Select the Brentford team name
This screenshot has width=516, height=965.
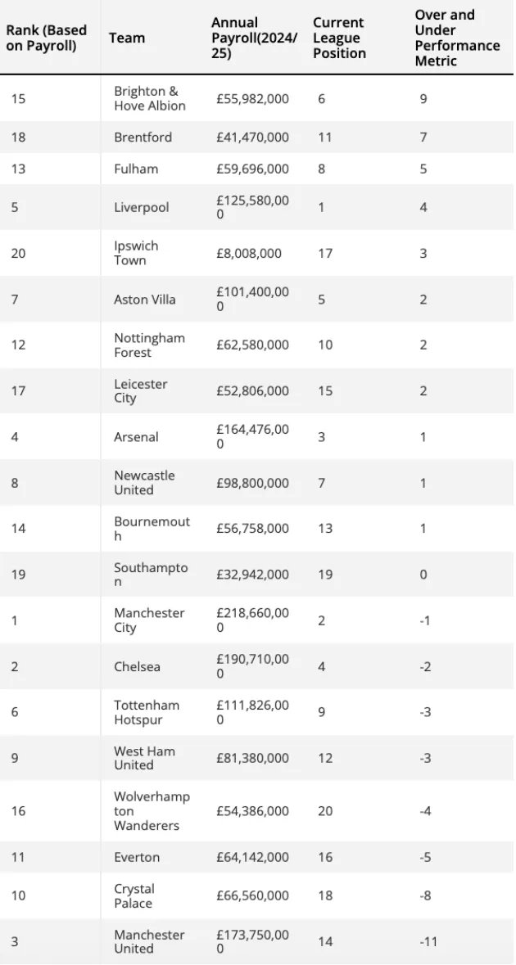(143, 137)
